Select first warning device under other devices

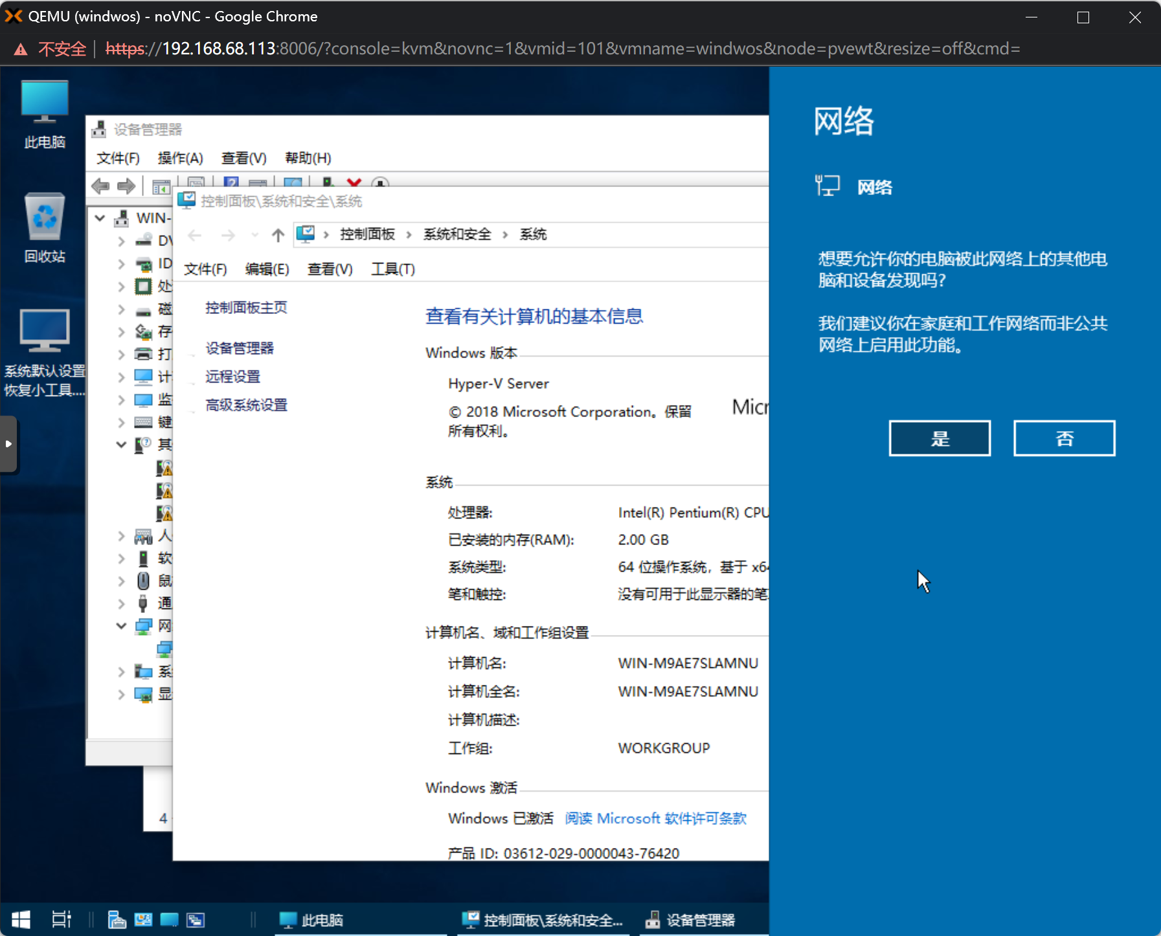[x=164, y=467]
